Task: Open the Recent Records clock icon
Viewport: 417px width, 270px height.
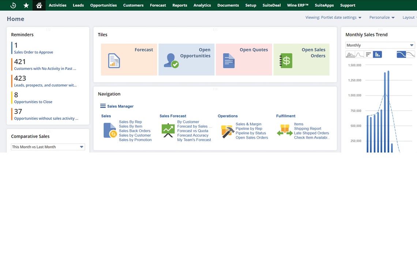Action: coord(13,5)
